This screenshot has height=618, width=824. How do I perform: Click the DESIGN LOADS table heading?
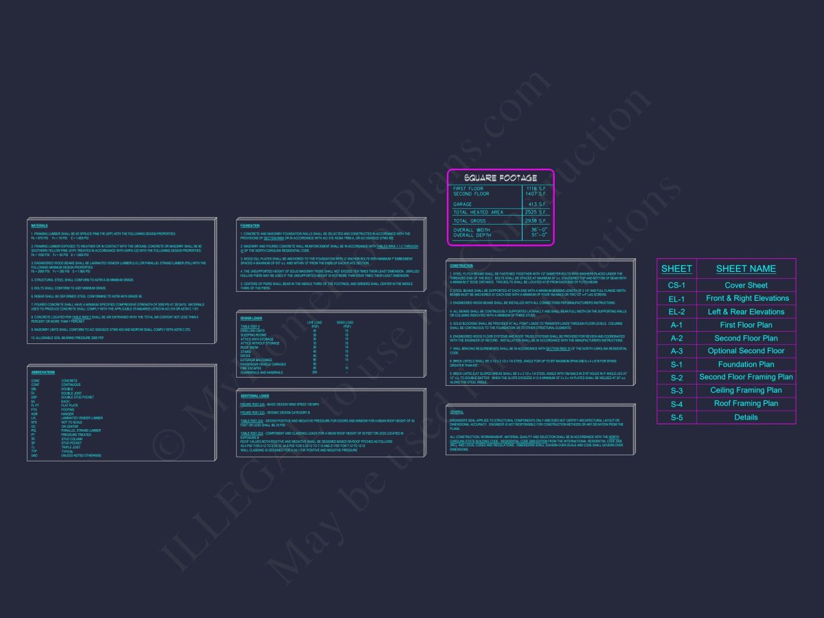click(x=251, y=318)
